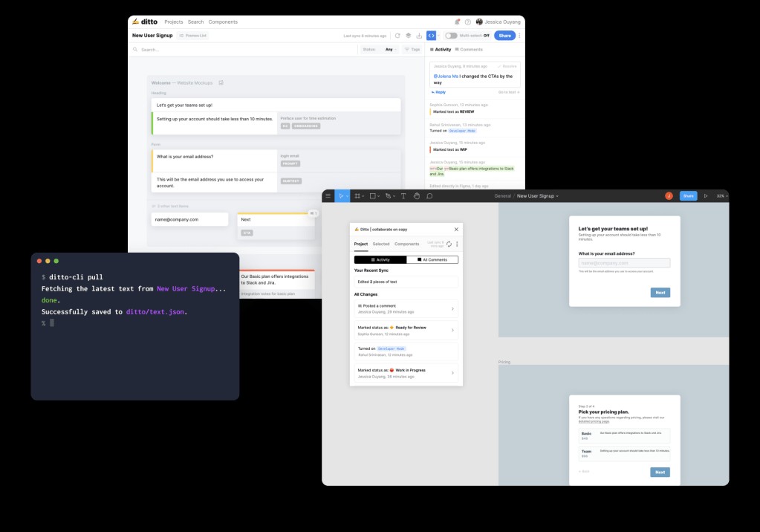Select the Figma Text tool

[x=403, y=196]
